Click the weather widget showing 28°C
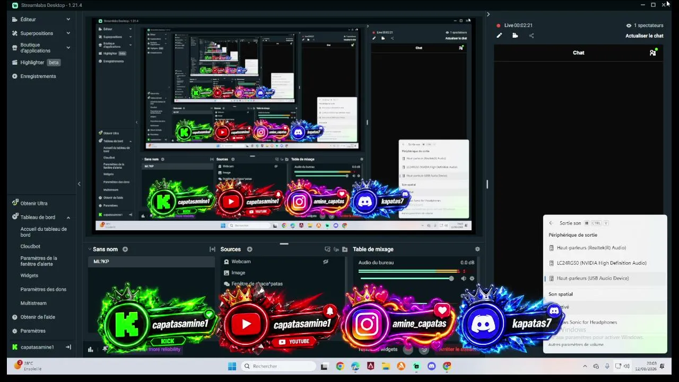 pyautogui.click(x=29, y=366)
